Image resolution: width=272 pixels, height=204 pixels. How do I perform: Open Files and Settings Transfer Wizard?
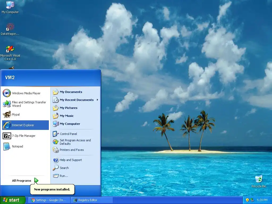pyautogui.click(x=25, y=104)
